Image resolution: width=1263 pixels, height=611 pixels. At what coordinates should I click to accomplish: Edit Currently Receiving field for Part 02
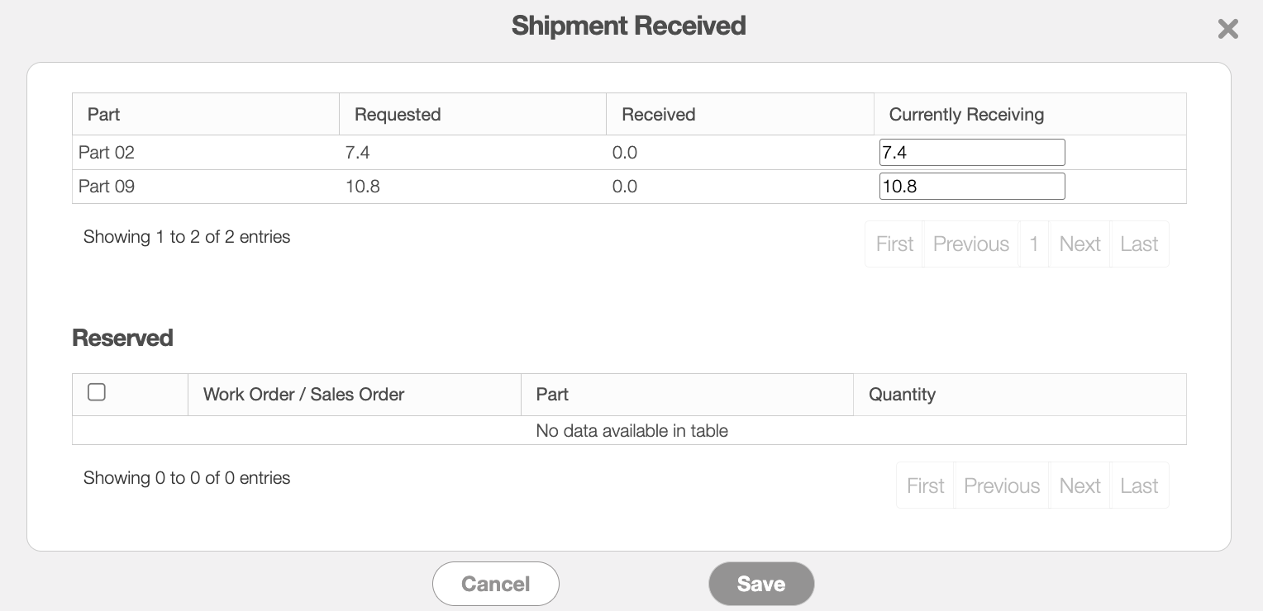tap(972, 153)
